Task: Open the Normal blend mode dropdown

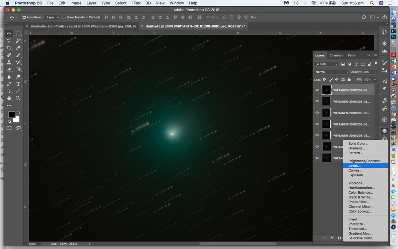Action: coord(332,72)
